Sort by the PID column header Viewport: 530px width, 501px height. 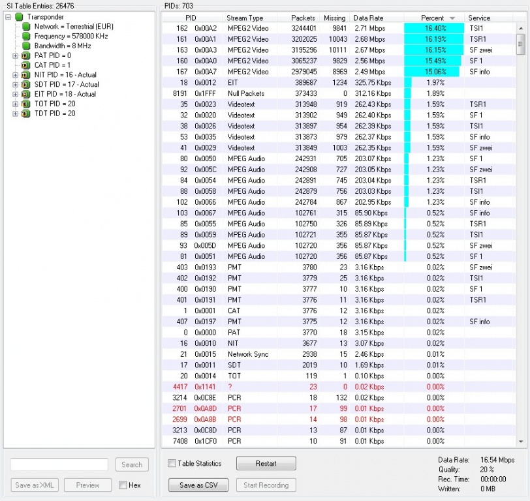pyautogui.click(x=192, y=18)
